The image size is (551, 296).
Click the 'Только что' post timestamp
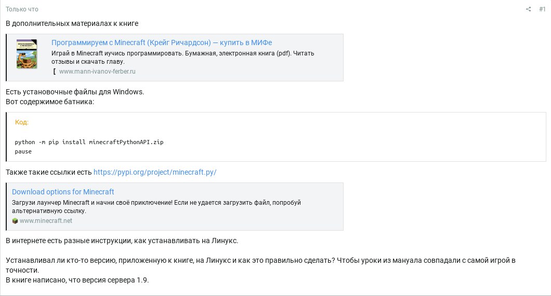[x=22, y=9]
